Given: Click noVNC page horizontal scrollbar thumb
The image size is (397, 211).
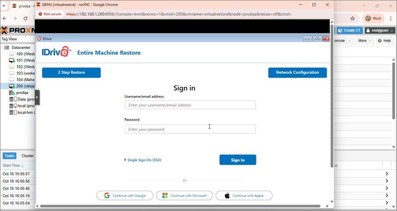Looking at the screenshot, I should click(180, 206).
